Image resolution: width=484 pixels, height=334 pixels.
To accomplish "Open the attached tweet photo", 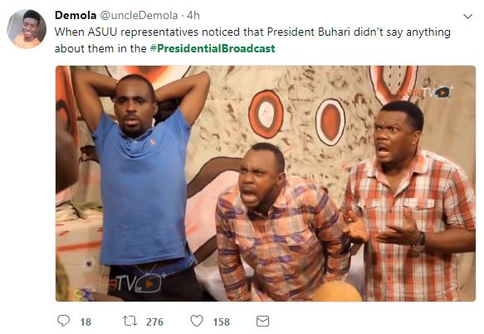I will tap(266, 184).
